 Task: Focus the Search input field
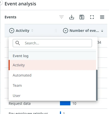52,43
